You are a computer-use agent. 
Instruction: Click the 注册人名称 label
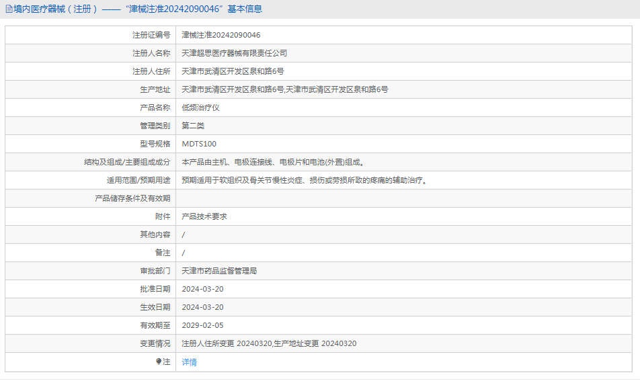151,53
